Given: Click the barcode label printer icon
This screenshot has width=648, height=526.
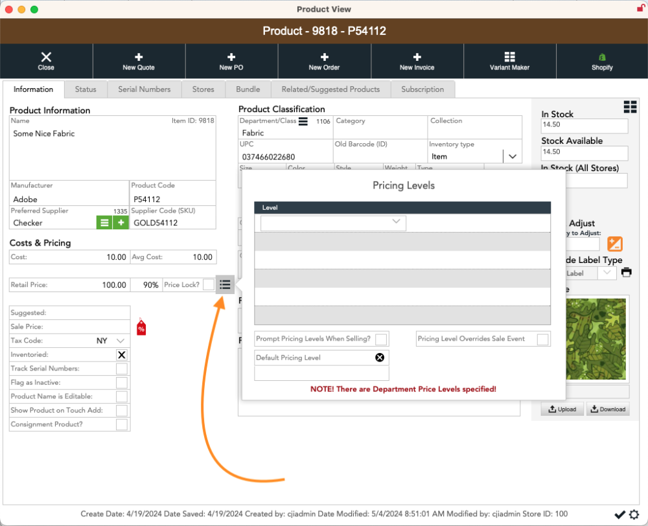Looking at the screenshot, I should coord(626,273).
